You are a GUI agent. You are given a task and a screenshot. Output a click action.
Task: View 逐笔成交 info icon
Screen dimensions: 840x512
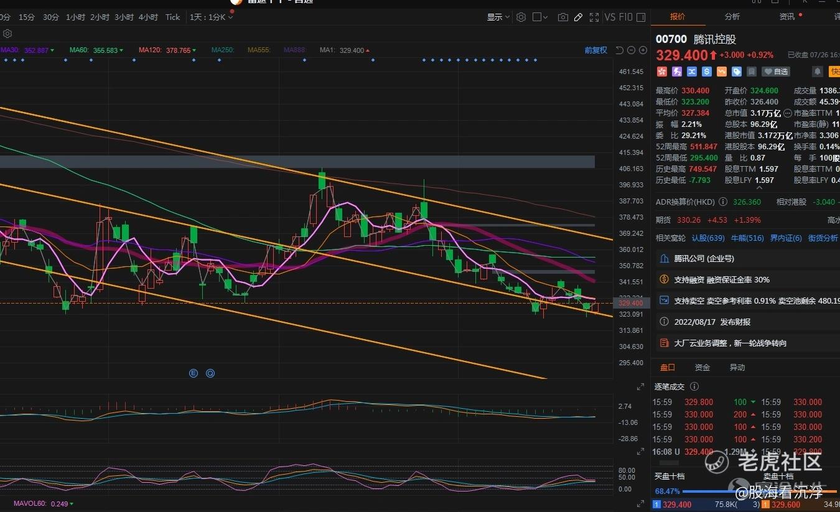coord(694,387)
